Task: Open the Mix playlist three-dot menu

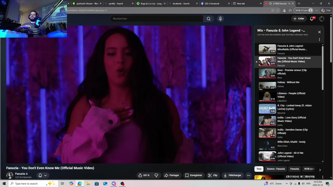Action: [319, 40]
